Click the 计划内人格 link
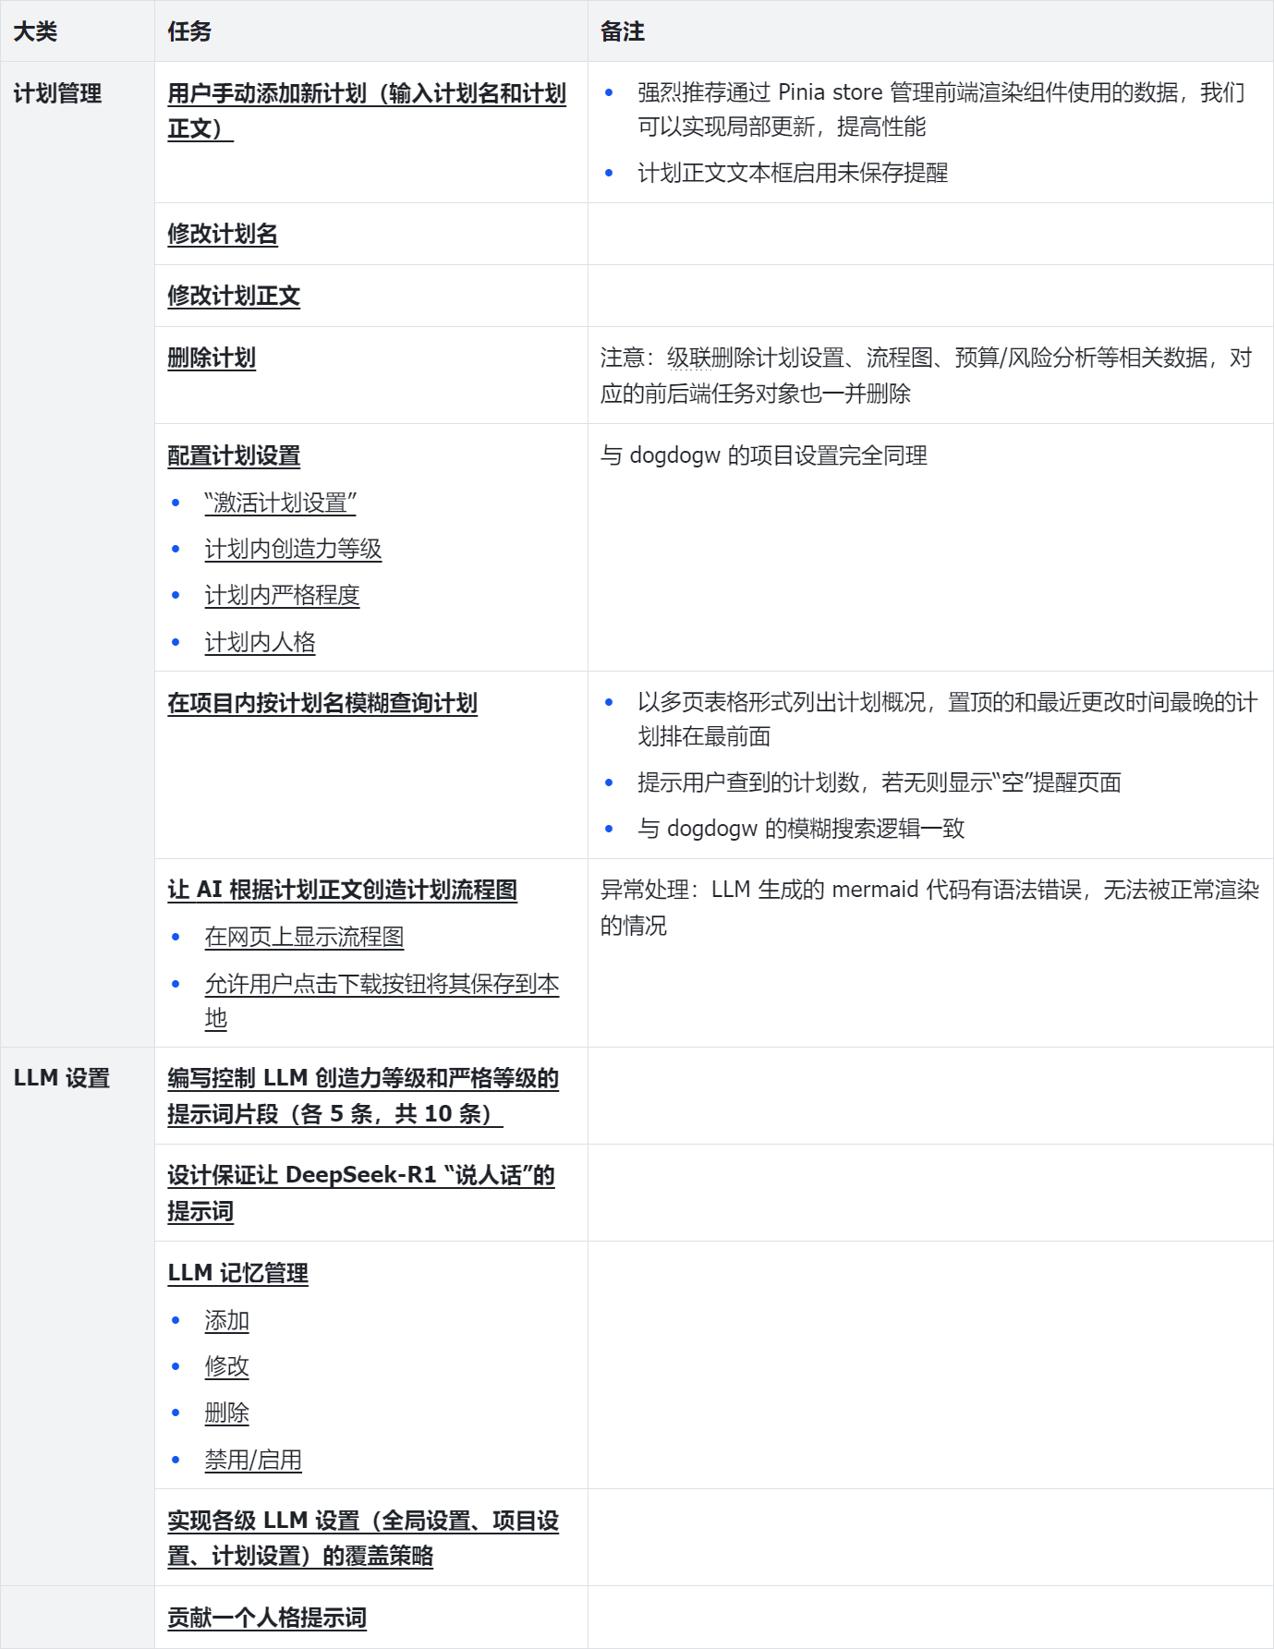1274x1649 pixels. 260,643
